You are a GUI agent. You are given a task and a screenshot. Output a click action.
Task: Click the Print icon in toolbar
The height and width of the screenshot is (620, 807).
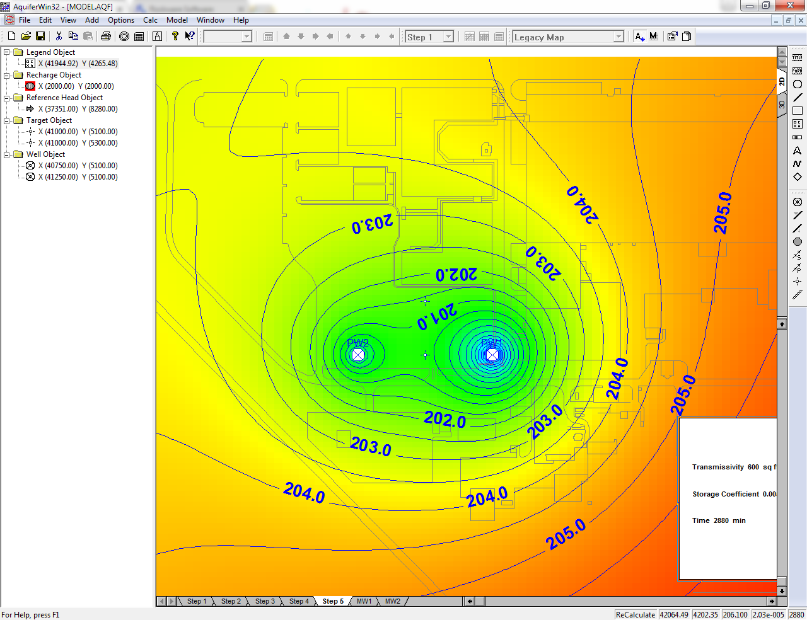[106, 37]
